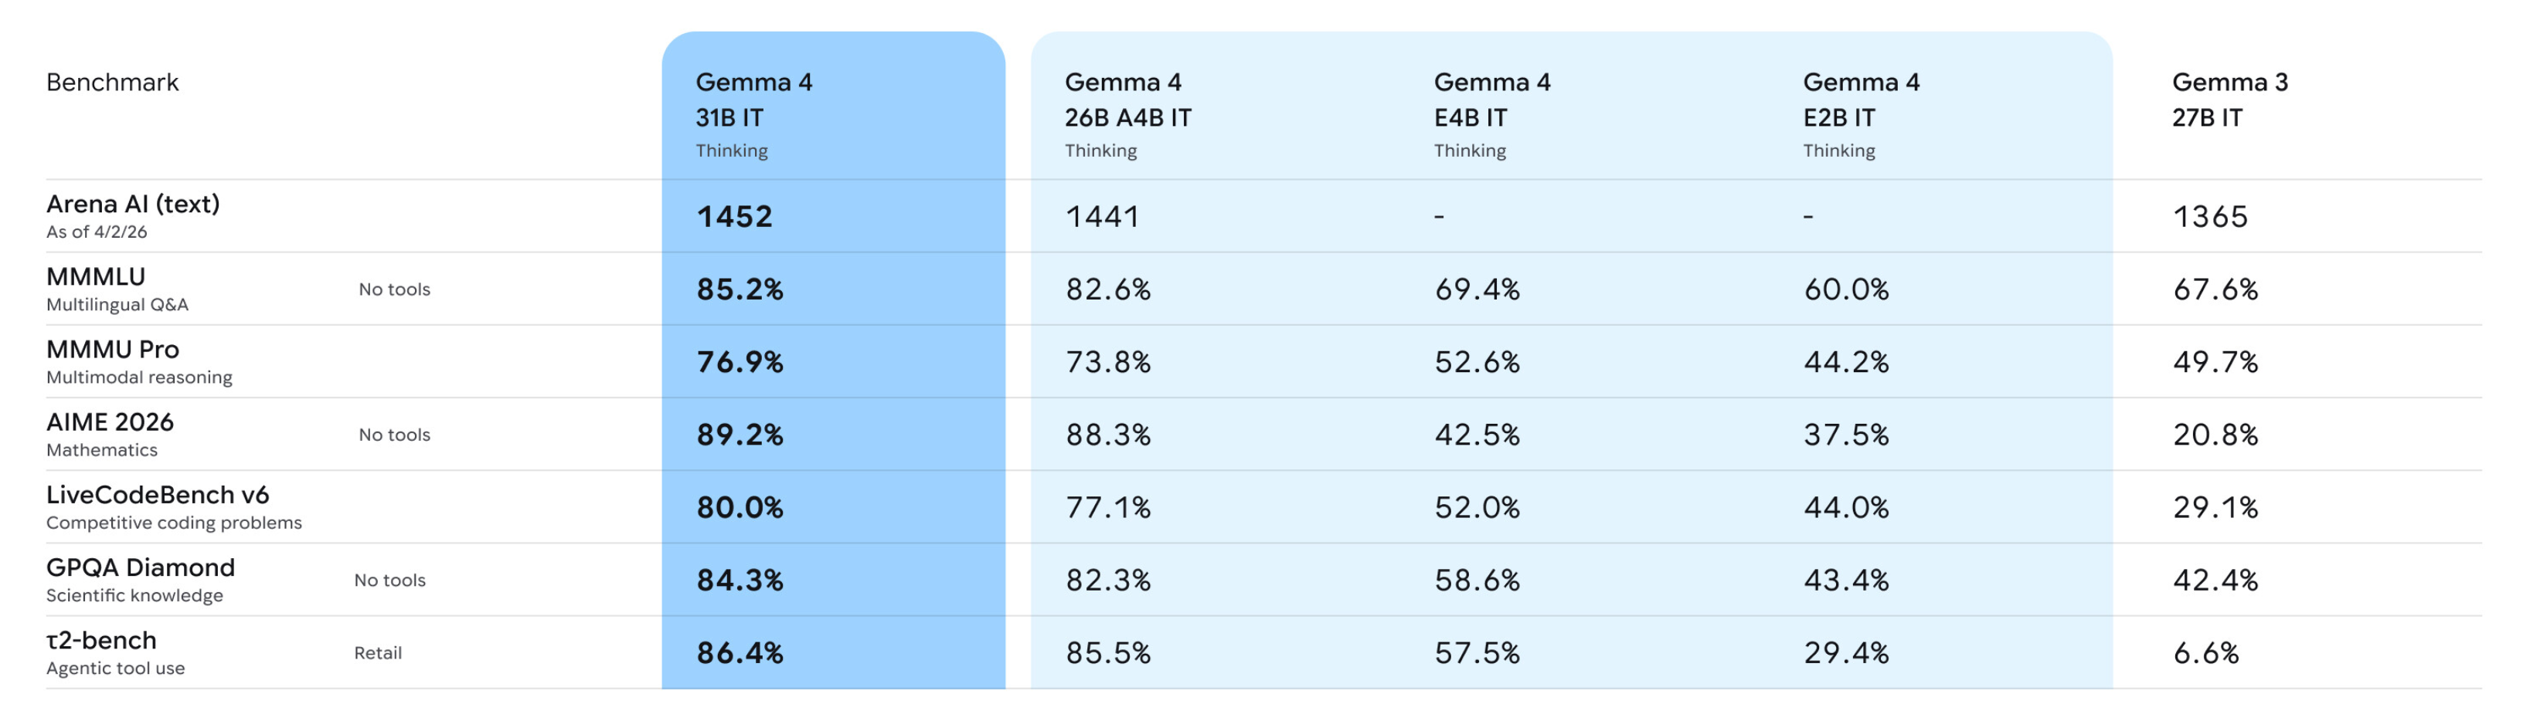Click the 43.4% GPQA Diamond score
2523x728 pixels.
click(x=1846, y=581)
